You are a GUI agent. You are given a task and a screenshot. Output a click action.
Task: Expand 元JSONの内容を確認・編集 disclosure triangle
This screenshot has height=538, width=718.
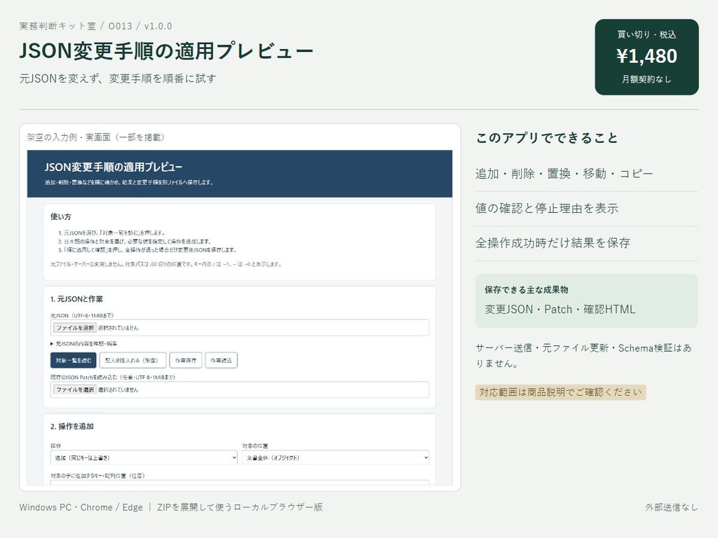[x=52, y=343]
